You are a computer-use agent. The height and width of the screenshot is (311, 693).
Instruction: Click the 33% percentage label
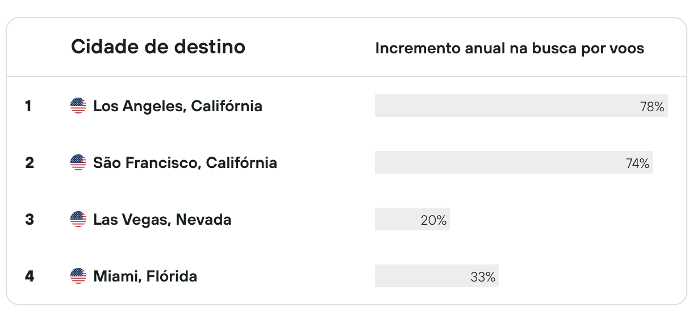click(483, 278)
